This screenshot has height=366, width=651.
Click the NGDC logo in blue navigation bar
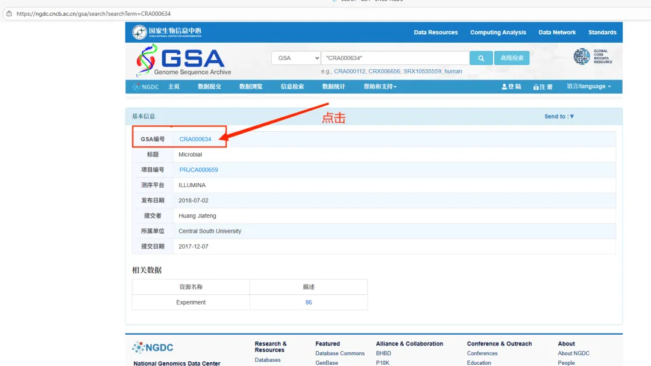[145, 87]
